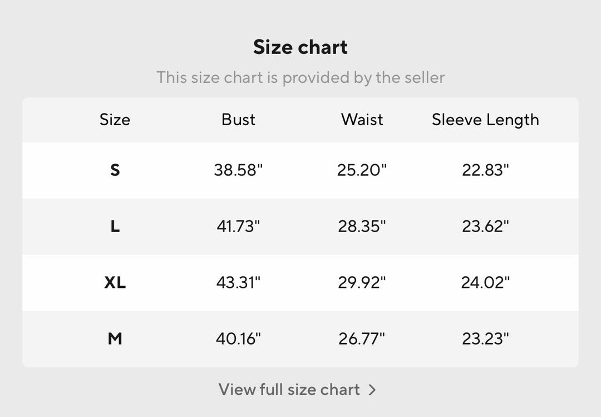Select the Bust column header
Screen dimensions: 601x417
pyautogui.click(x=238, y=120)
